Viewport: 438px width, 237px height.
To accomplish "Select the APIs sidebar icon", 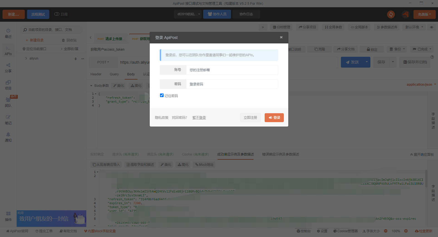I will 8,51.
